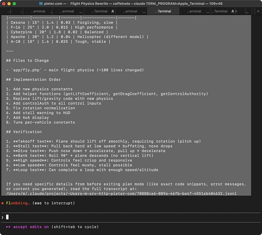Click 'Add helper functions' step line
Screen dimensions: 262x235
point(107,94)
